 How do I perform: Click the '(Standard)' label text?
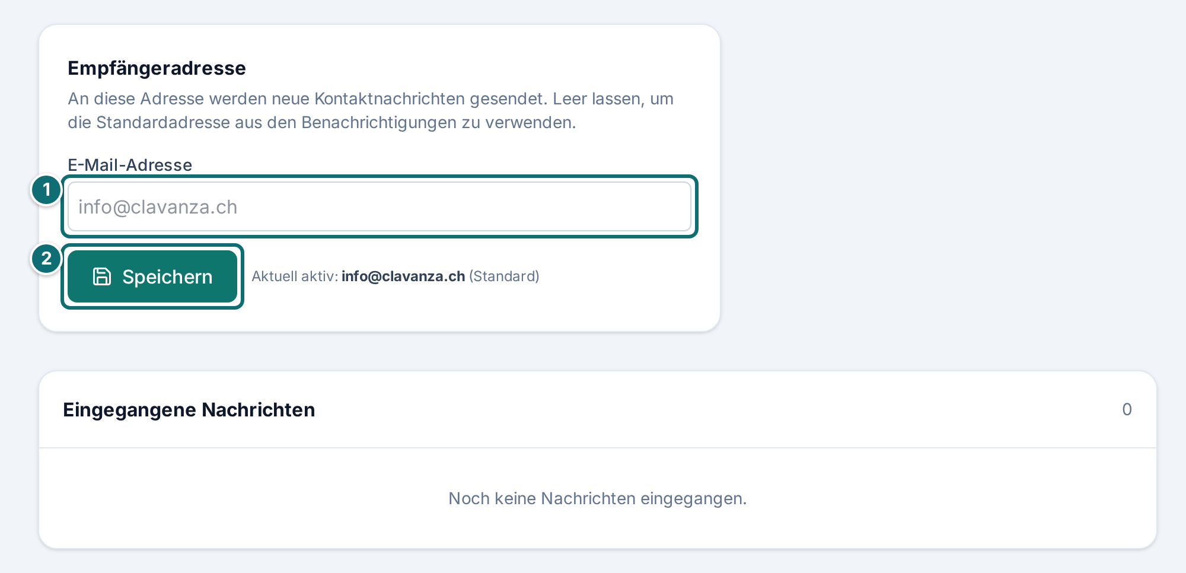[504, 276]
